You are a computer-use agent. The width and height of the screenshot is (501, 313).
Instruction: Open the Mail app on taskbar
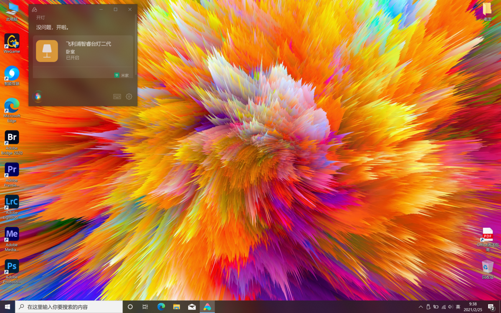tap(192, 307)
